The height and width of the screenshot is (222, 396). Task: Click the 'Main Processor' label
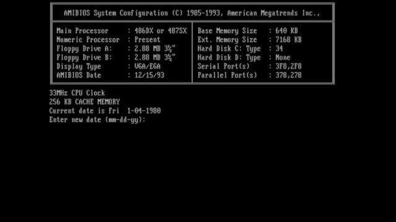pos(82,31)
